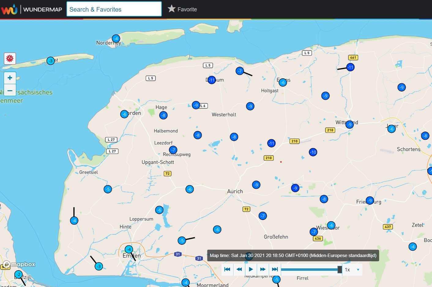Zoom in on the map
The height and width of the screenshot is (287, 432).
pos(10,78)
